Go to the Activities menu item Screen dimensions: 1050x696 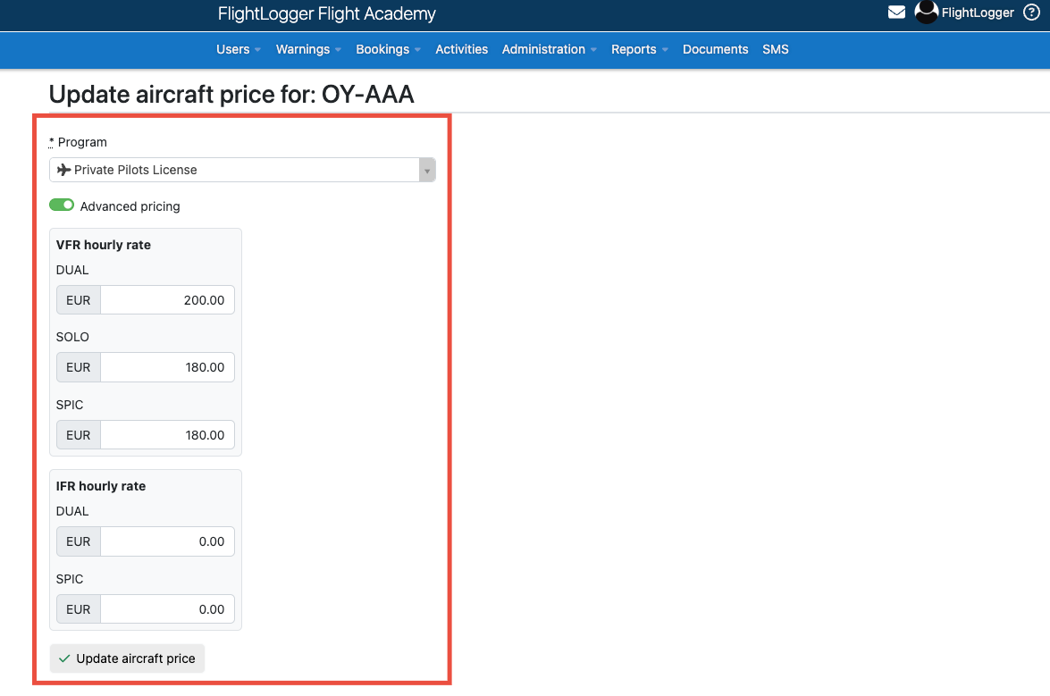461,50
